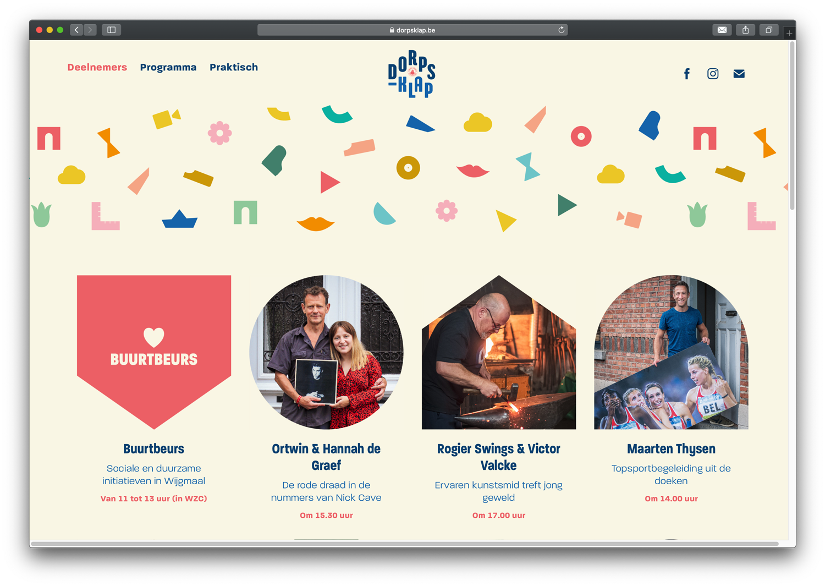The image size is (825, 586).
Task: Open the Programma menu item
Action: tap(168, 67)
